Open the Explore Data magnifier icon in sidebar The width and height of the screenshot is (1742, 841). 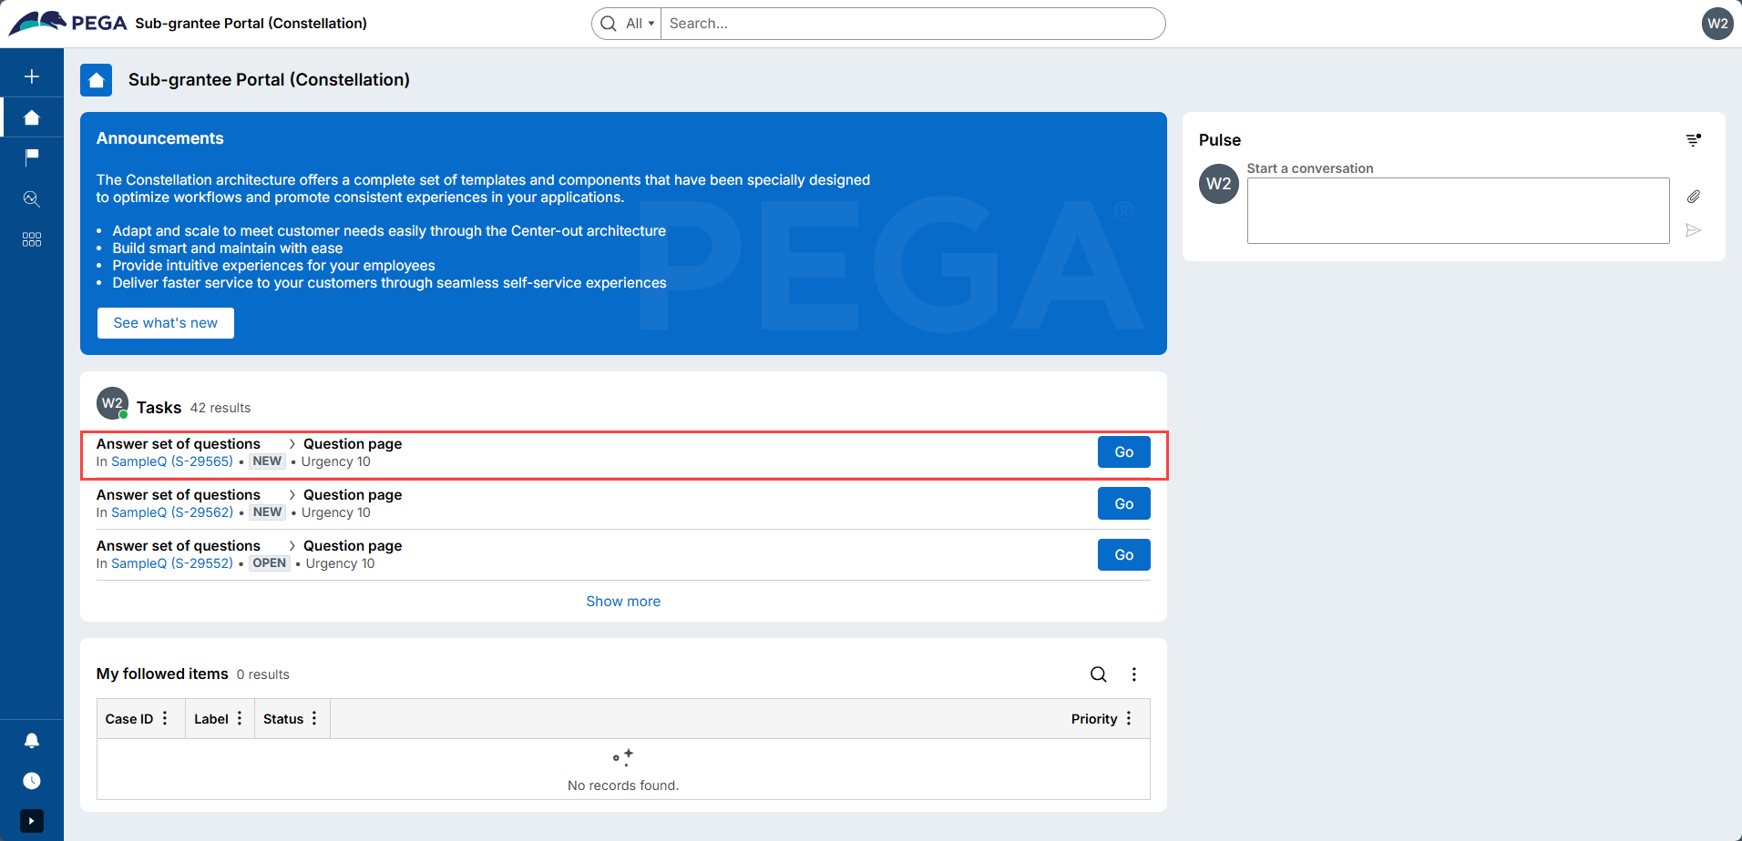pos(32,198)
